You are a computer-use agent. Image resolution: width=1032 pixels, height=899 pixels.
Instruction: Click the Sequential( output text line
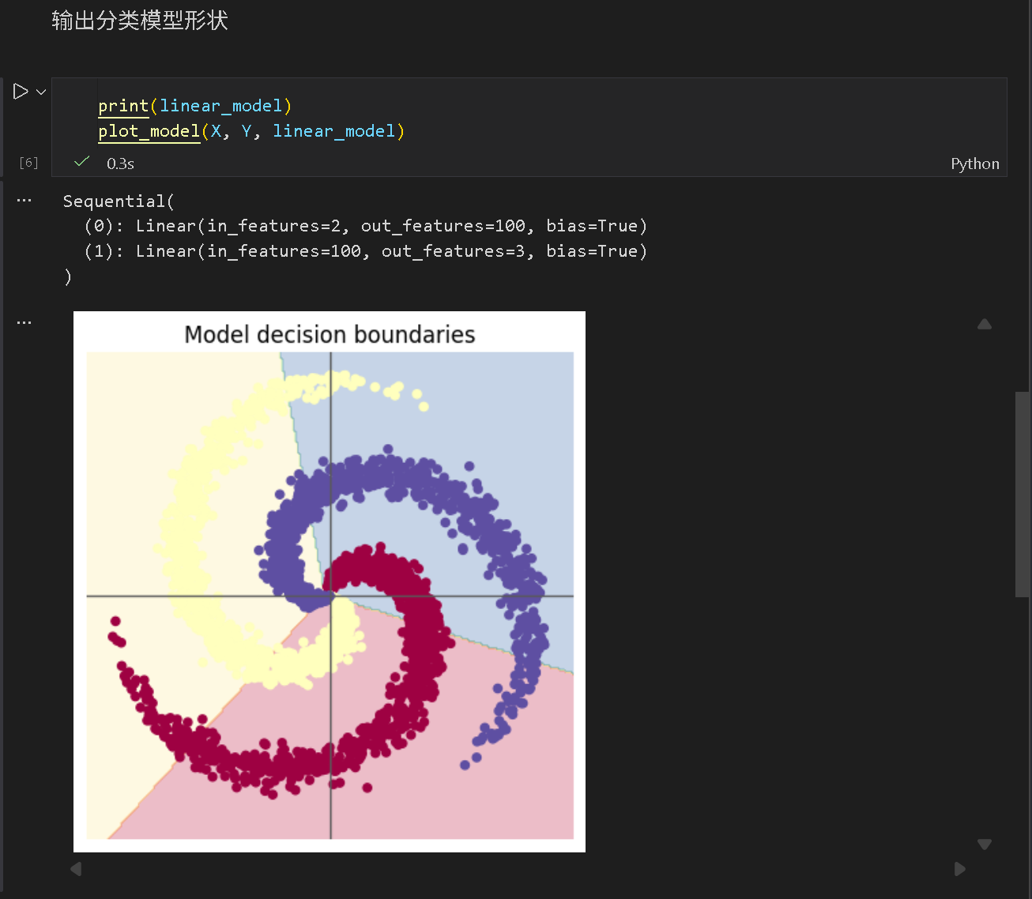119,201
